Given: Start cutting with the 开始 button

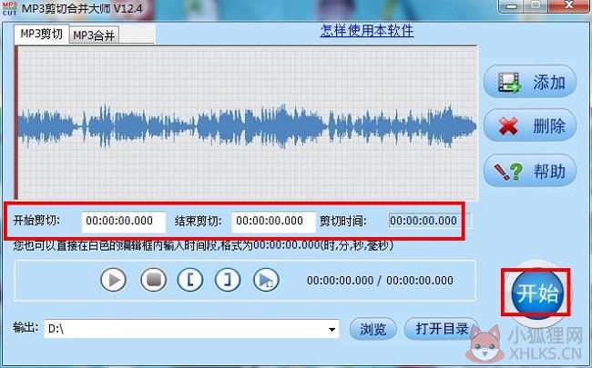Looking at the screenshot, I should (536, 293).
